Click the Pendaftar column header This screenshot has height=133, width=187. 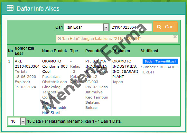click(94, 51)
